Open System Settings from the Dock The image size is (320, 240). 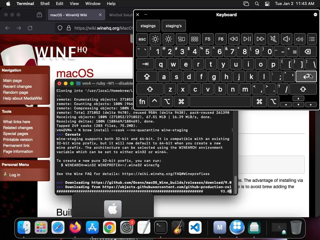click(127, 227)
